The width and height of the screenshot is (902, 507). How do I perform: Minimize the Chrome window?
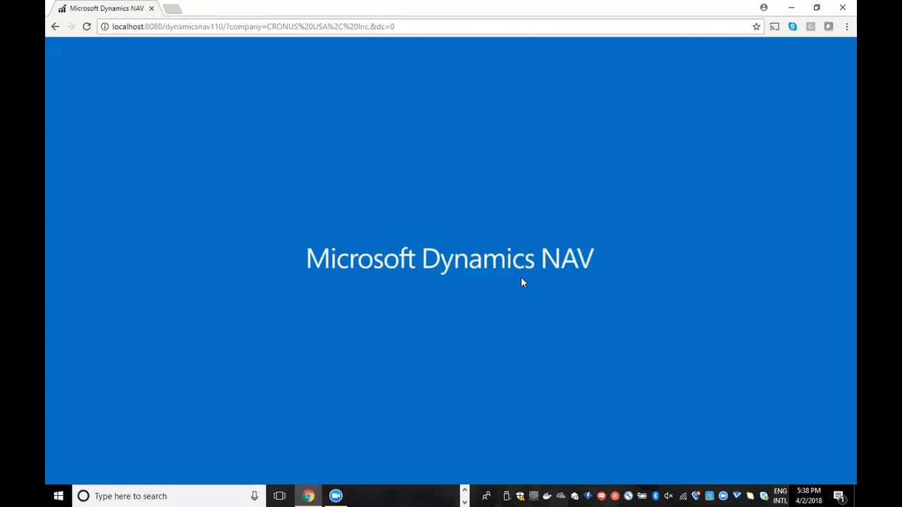(791, 8)
